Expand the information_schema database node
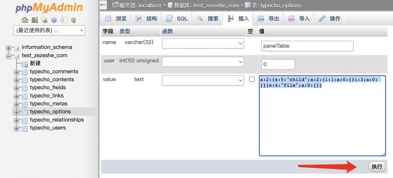This screenshot has width=393, height=178. coord(9,48)
